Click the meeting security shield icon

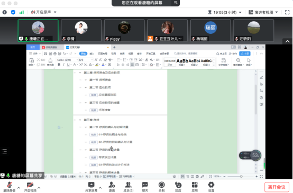[13, 12]
